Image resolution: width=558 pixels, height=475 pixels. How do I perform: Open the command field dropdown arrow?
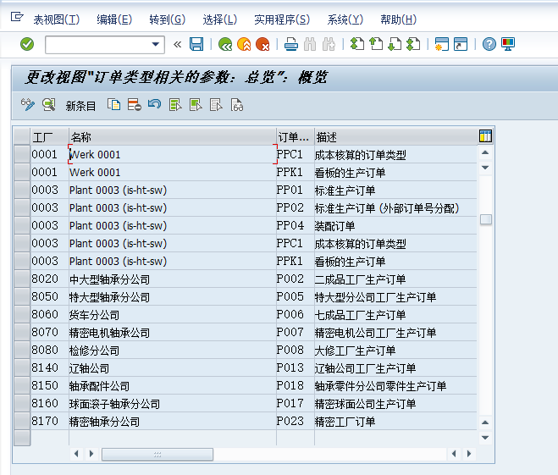point(156,45)
